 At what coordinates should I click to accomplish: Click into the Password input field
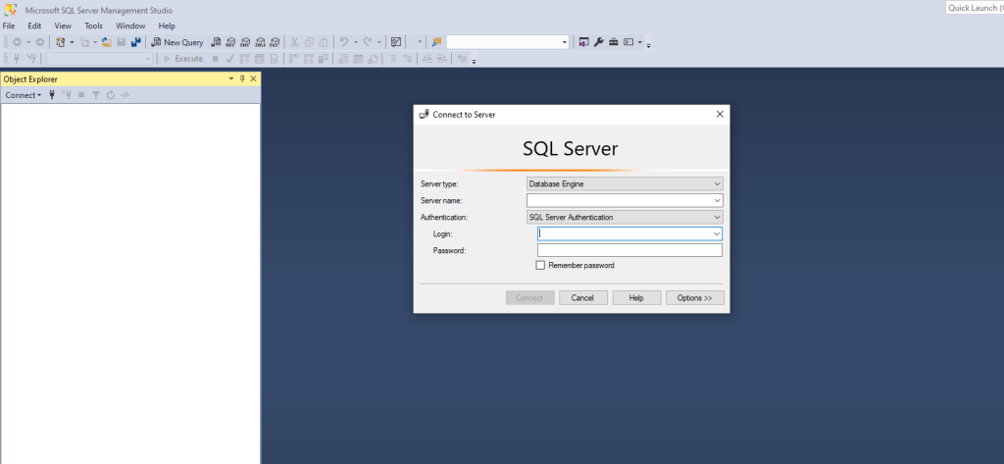(629, 250)
